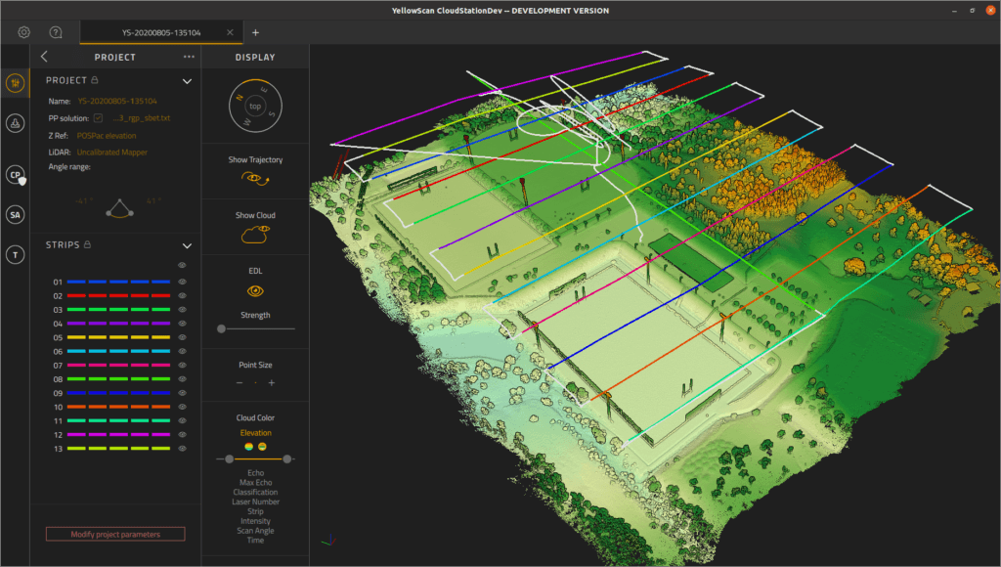Select strip 03 green line
Image resolution: width=1001 pixels, height=567 pixels.
tap(118, 310)
